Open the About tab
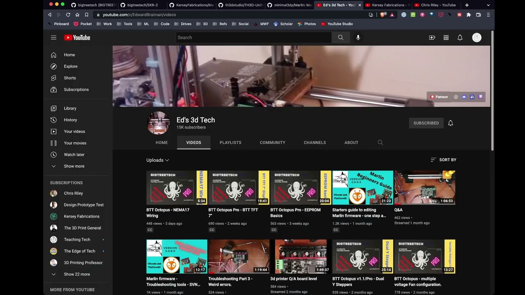 pyautogui.click(x=352, y=143)
